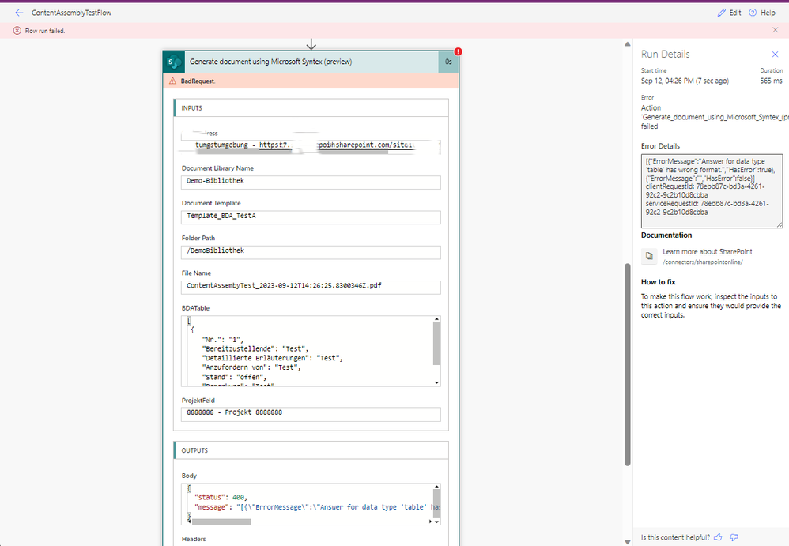Click the Headers label

point(194,539)
